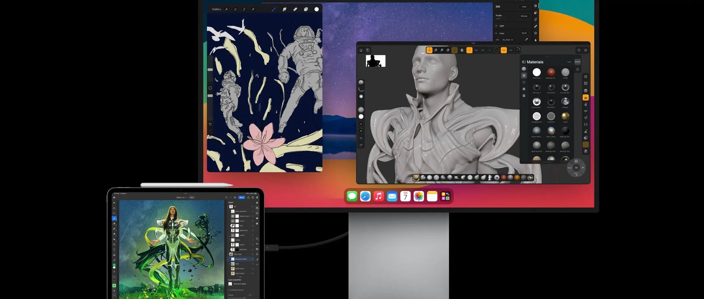Screen dimensions: 704x299
Task: Click the Home icon in Nomad Sculpt
Action: pyautogui.click(x=361, y=50)
